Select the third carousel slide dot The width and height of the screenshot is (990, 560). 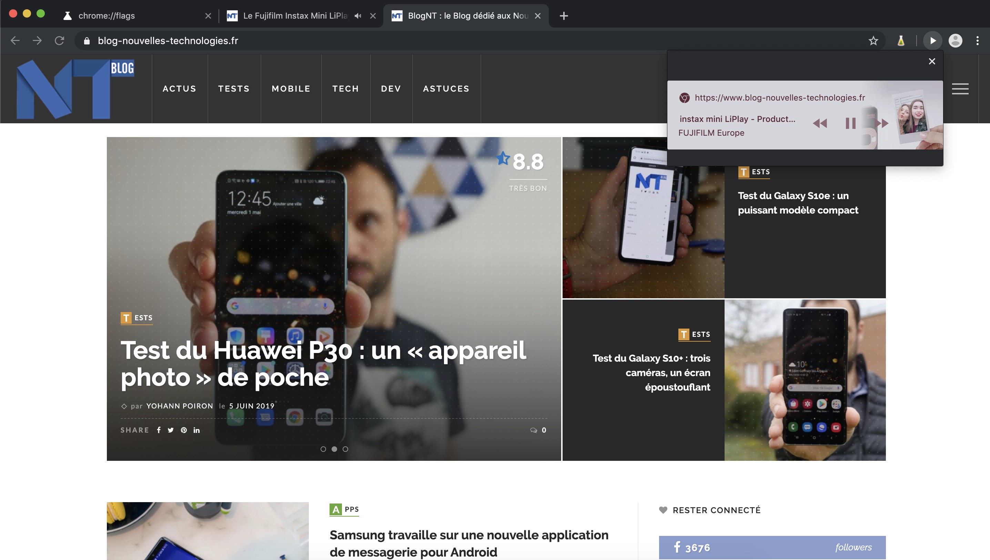pyautogui.click(x=345, y=449)
